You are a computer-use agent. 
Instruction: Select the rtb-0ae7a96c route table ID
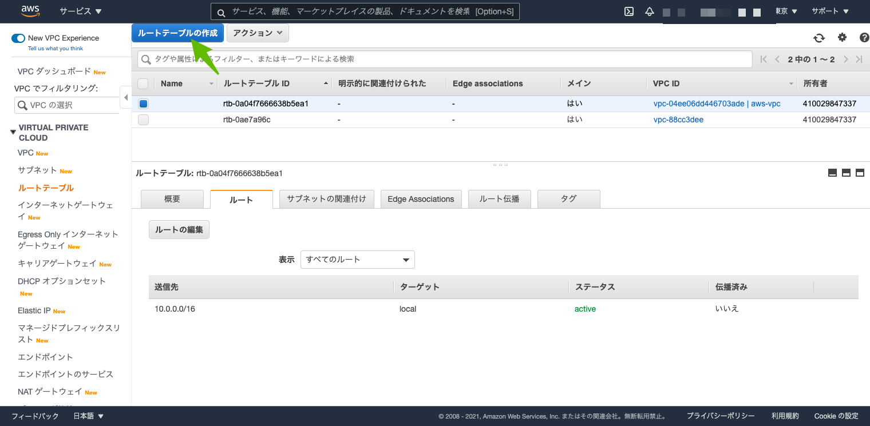247,120
